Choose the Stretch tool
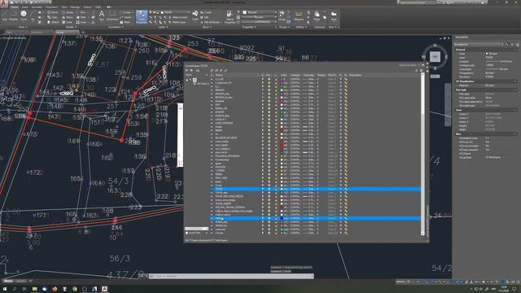 (53, 22)
